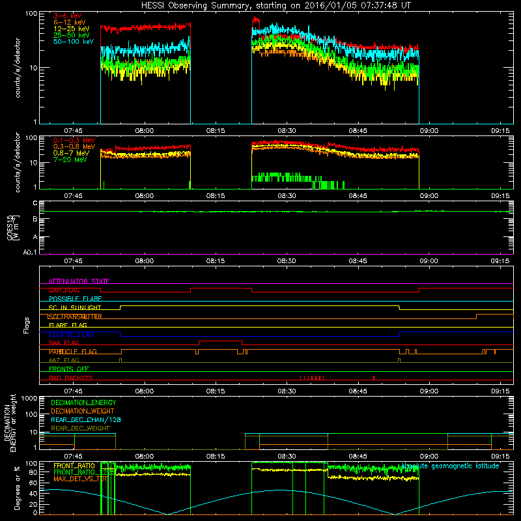
Task: Click the SC_IN_SUNLIGHT flag label
Action: pos(75,307)
